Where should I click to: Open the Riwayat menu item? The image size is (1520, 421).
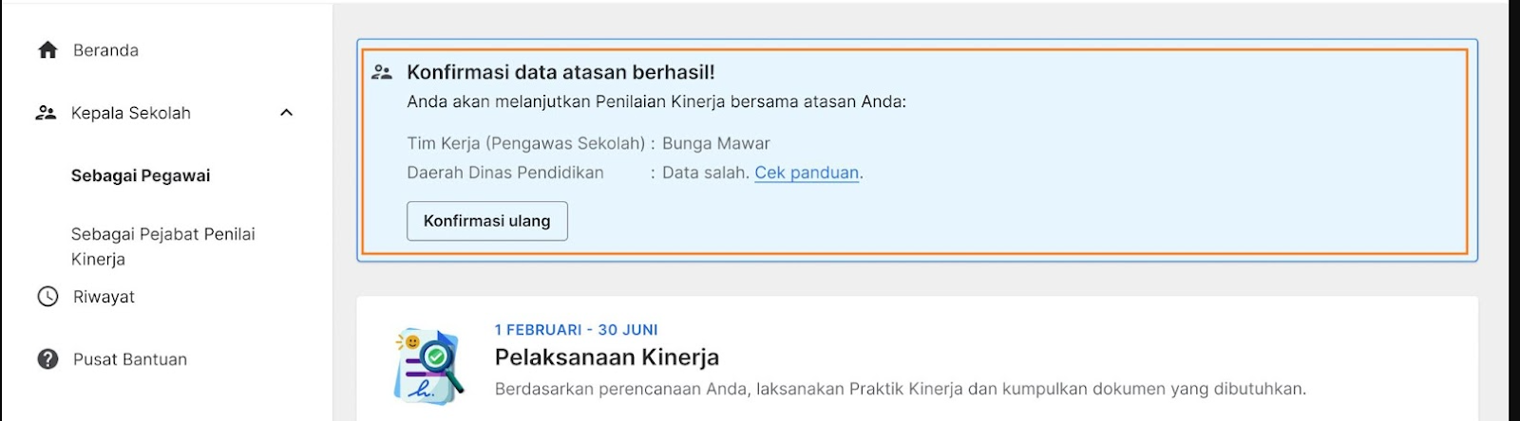[x=104, y=297]
